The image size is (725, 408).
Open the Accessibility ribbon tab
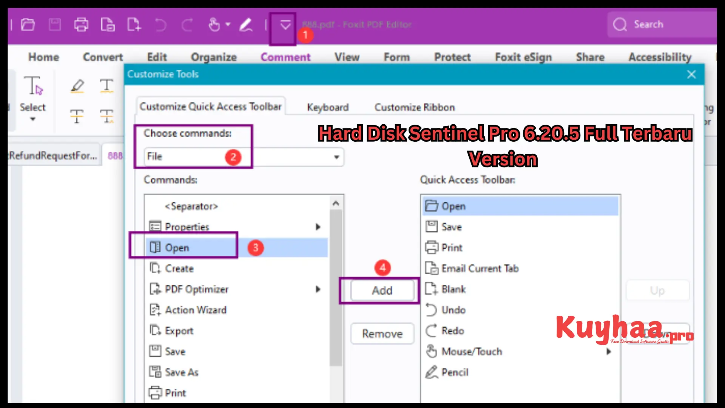pos(660,57)
